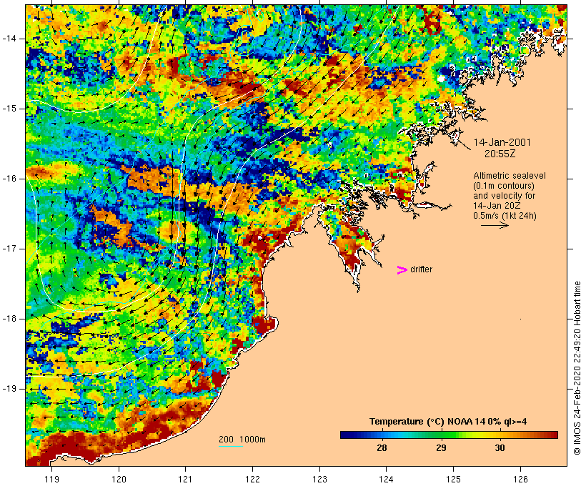
Task: Click the colorbar label '30'
Action: tap(500, 447)
